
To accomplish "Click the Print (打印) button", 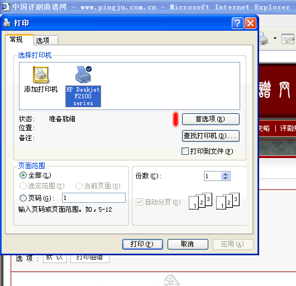I will point(142,244).
